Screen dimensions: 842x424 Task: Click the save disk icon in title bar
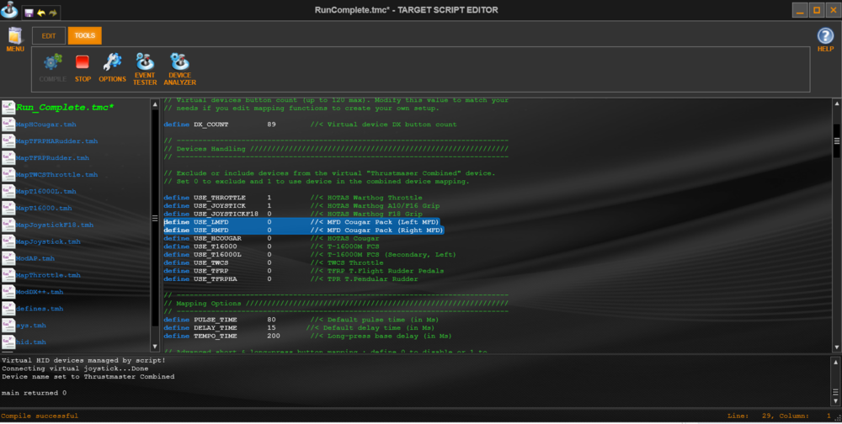point(29,13)
